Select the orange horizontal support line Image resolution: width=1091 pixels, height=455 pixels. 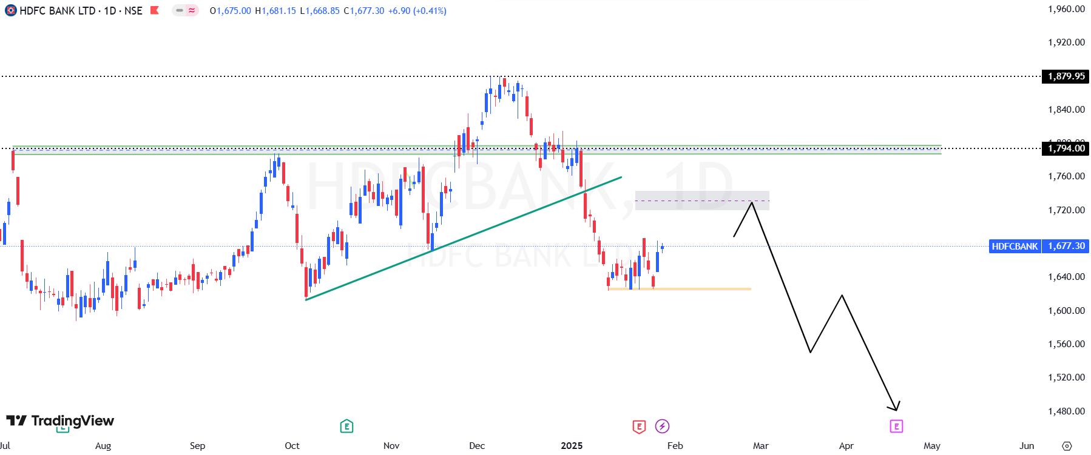680,289
